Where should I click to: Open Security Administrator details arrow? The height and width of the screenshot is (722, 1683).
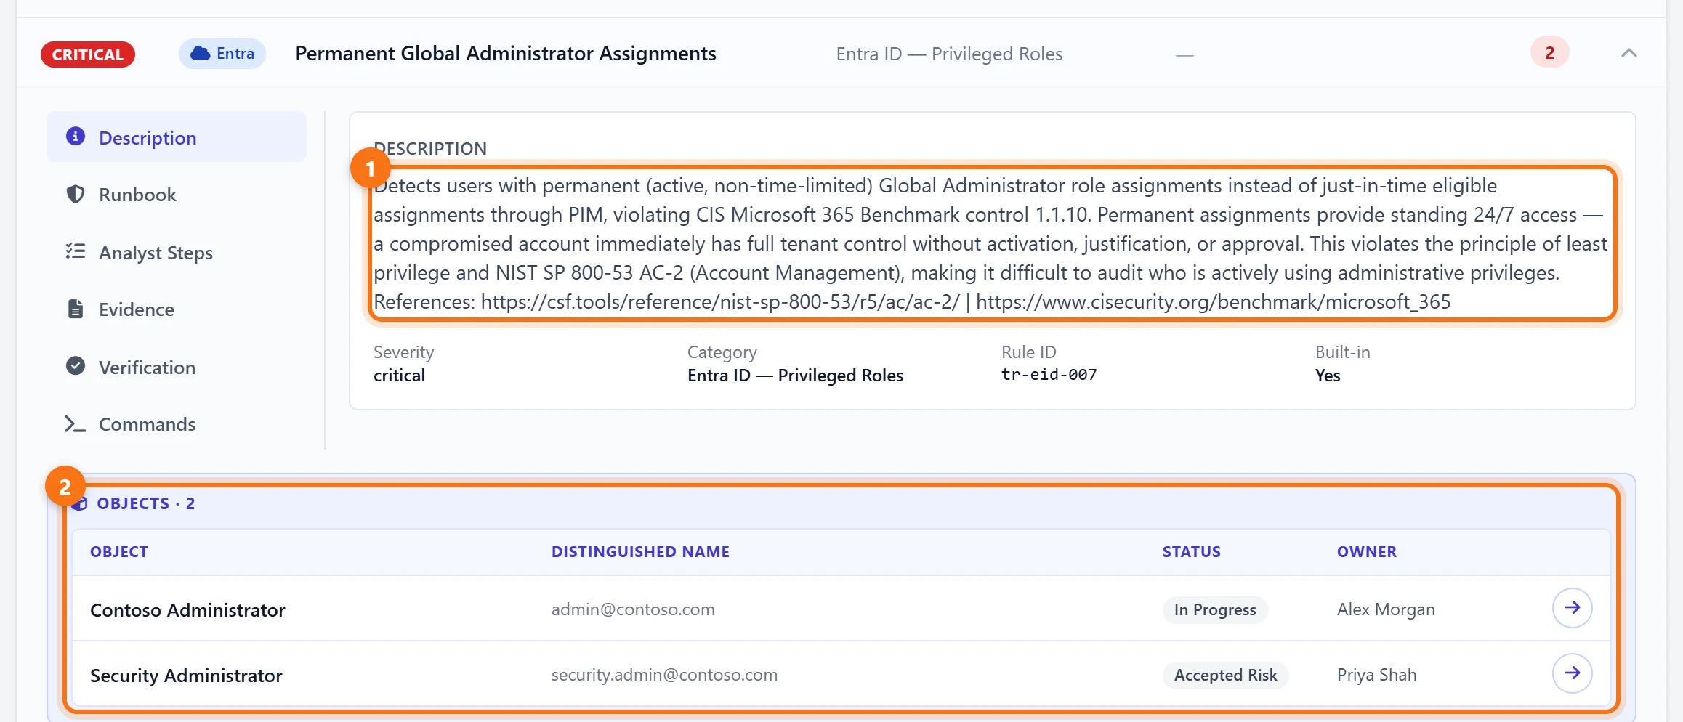point(1573,673)
